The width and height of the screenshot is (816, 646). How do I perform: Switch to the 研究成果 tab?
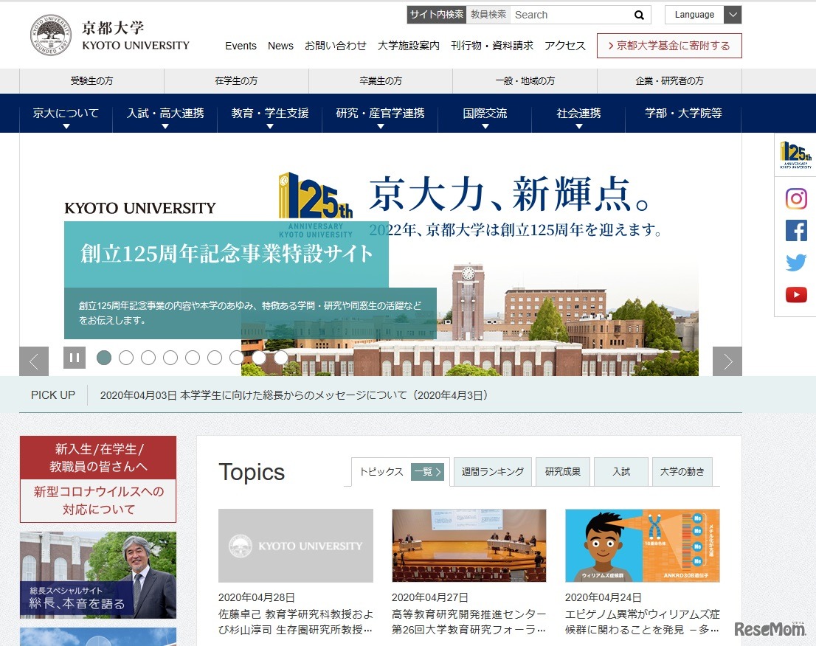563,471
